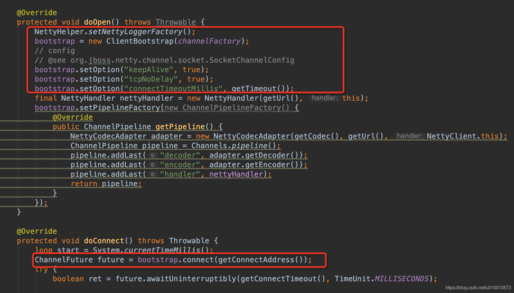Click the setPipelineFactory method call
The image size is (514, 293).
(120, 108)
